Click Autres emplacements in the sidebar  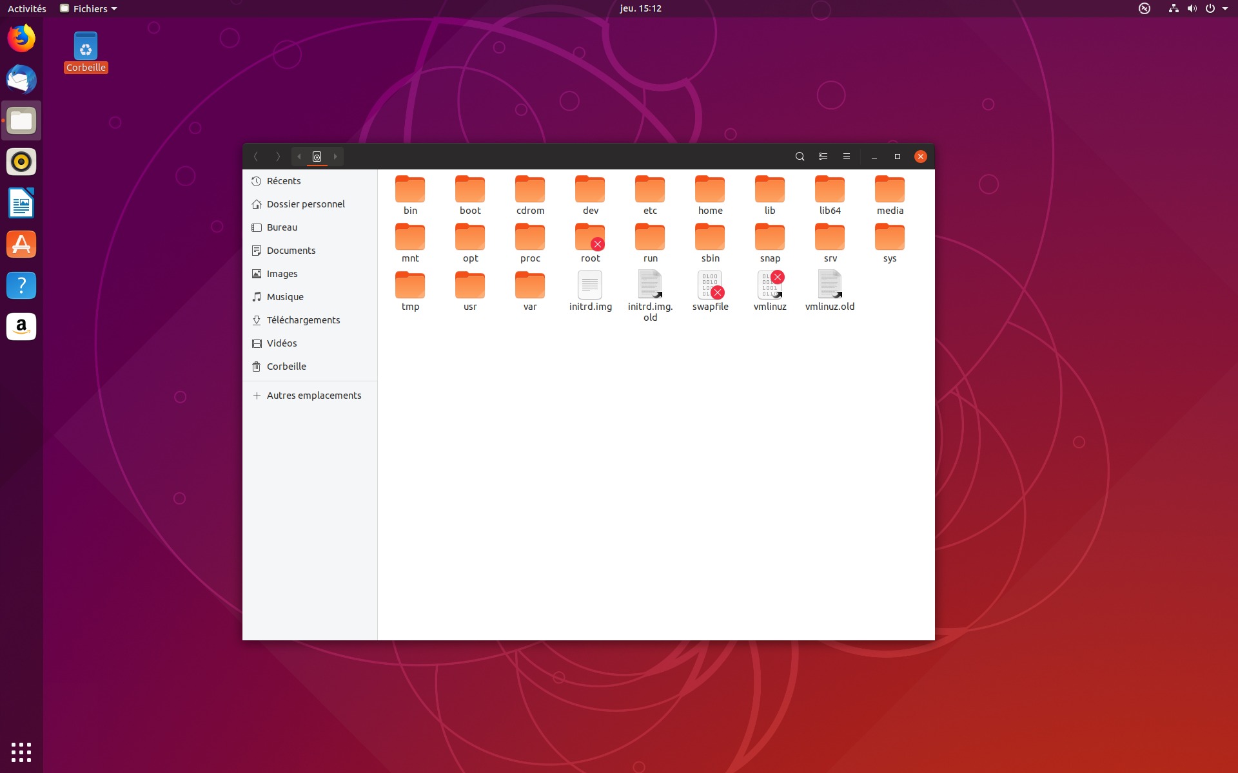313,396
